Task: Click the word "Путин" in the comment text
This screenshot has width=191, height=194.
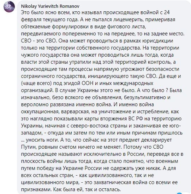Action: 29,147
